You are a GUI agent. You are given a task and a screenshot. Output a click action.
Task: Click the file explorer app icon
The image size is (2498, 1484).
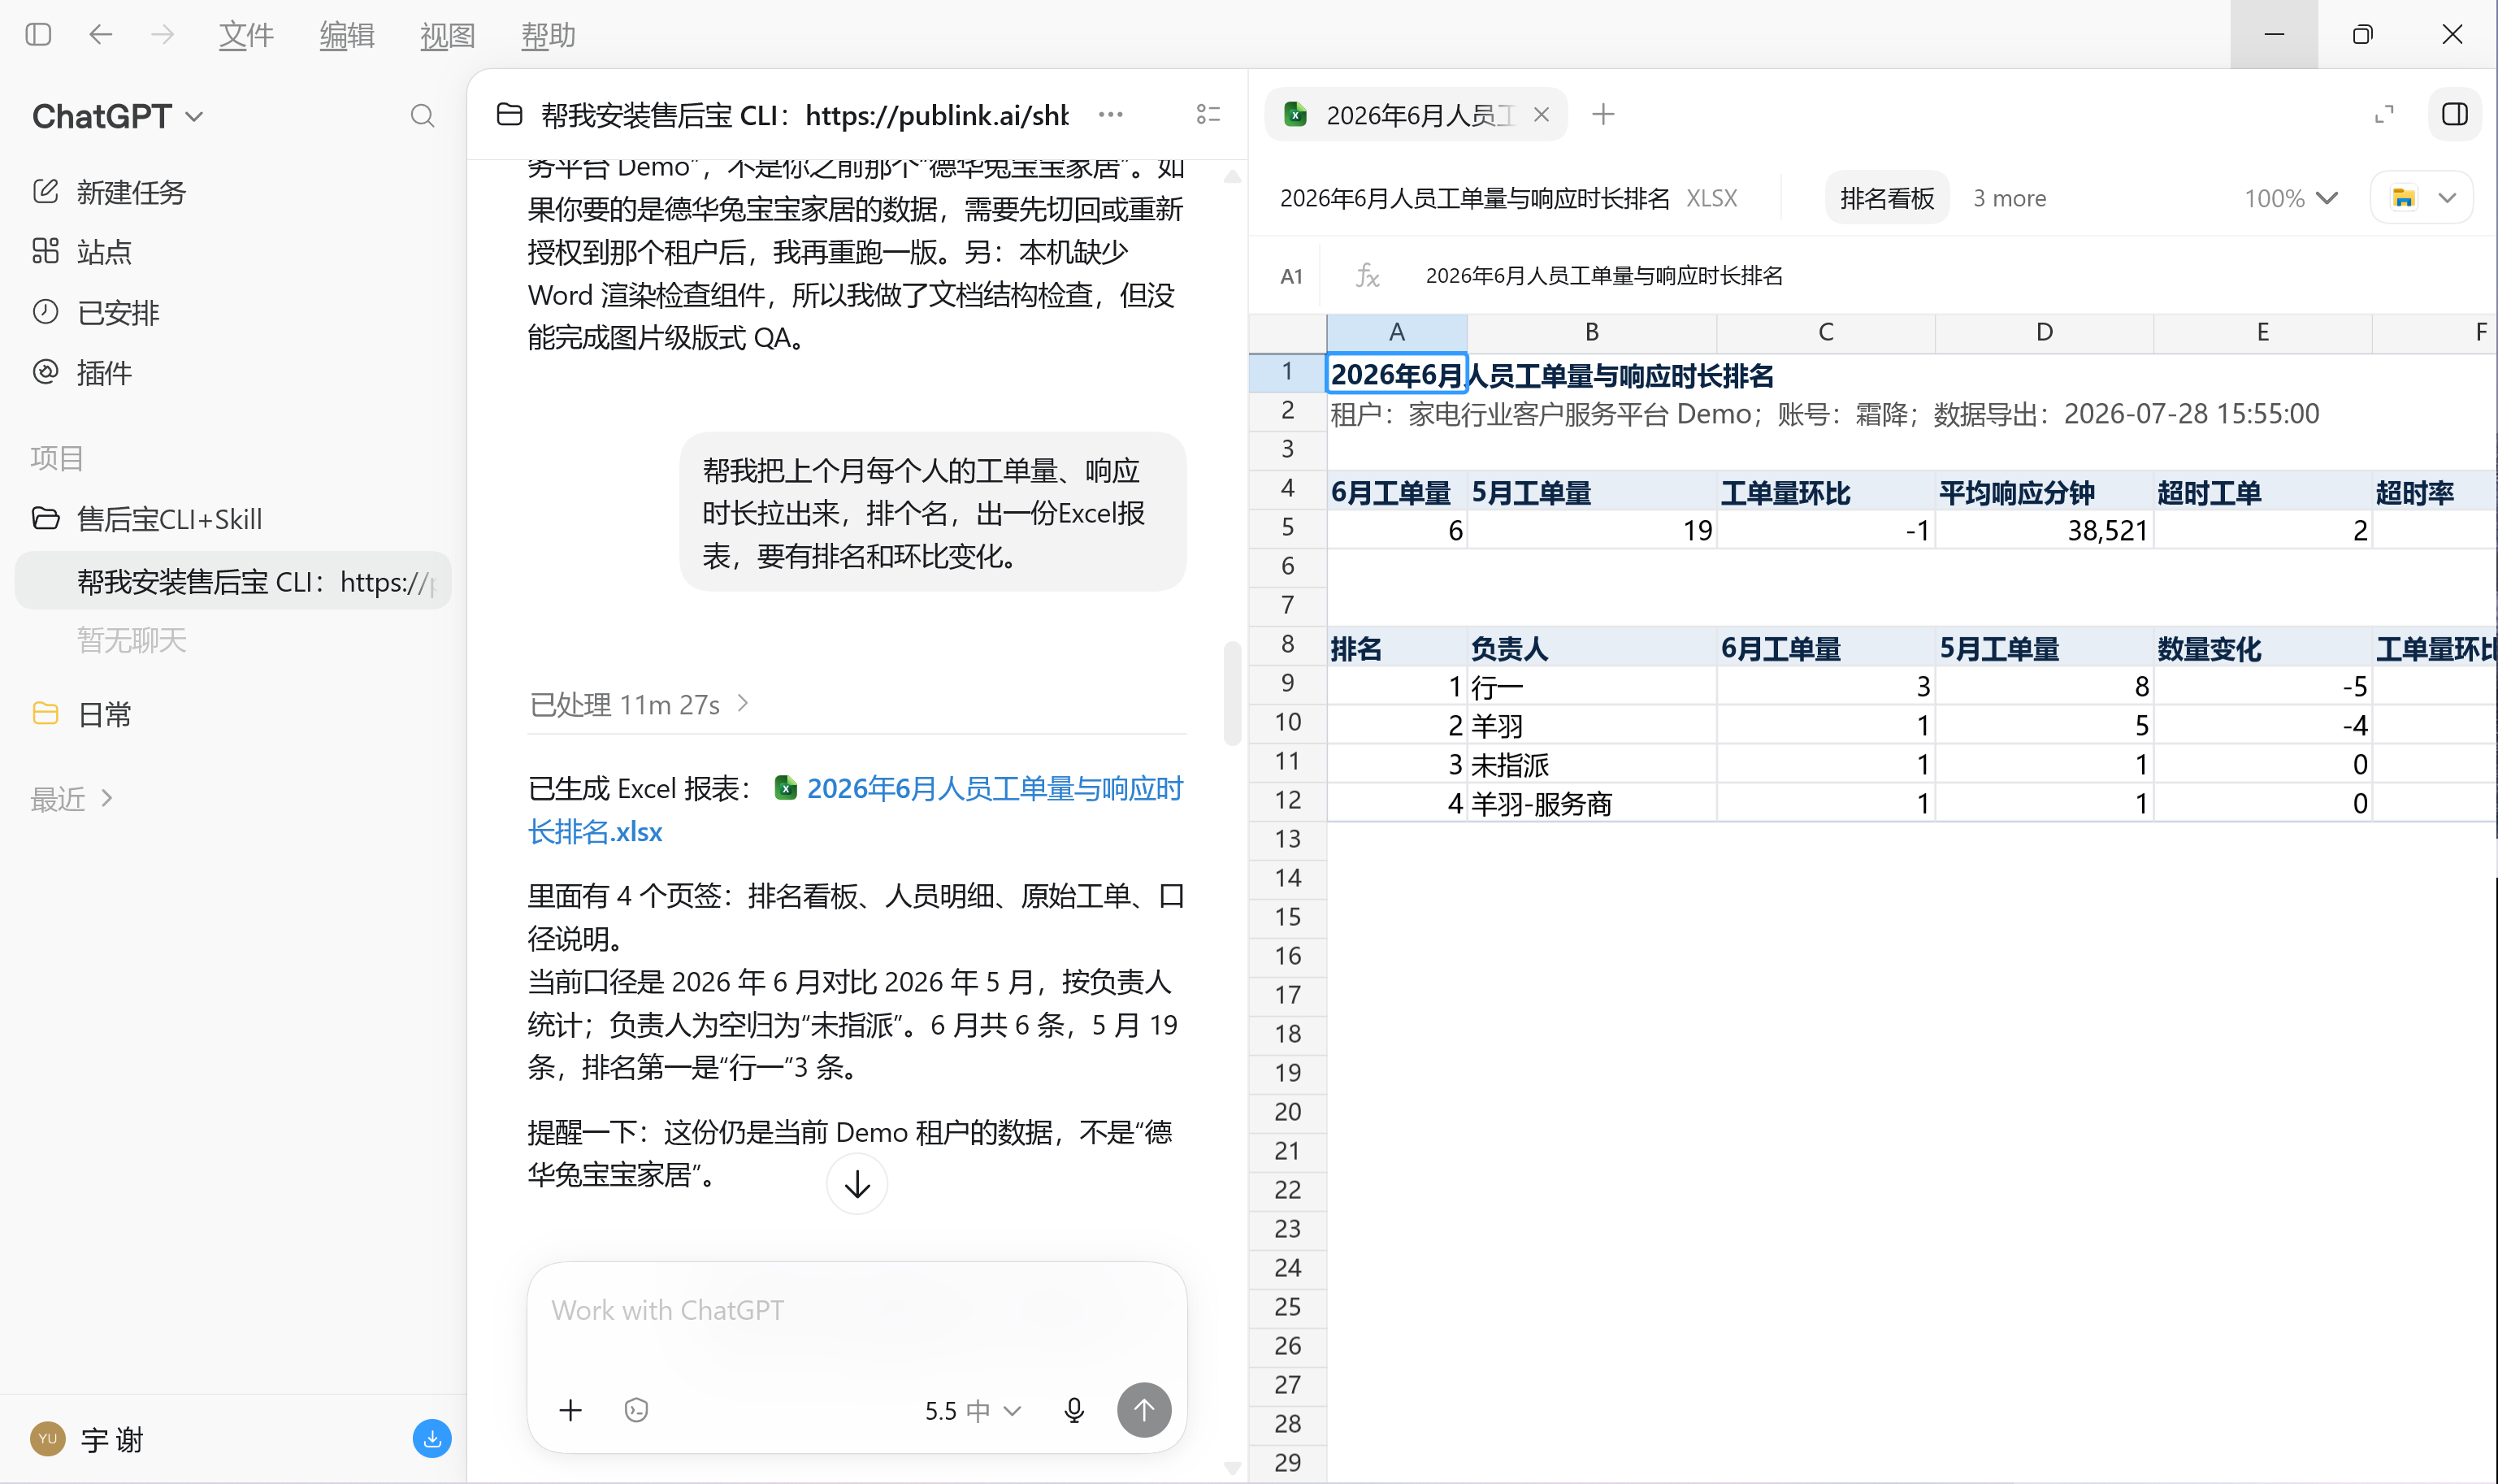[x=2403, y=198]
